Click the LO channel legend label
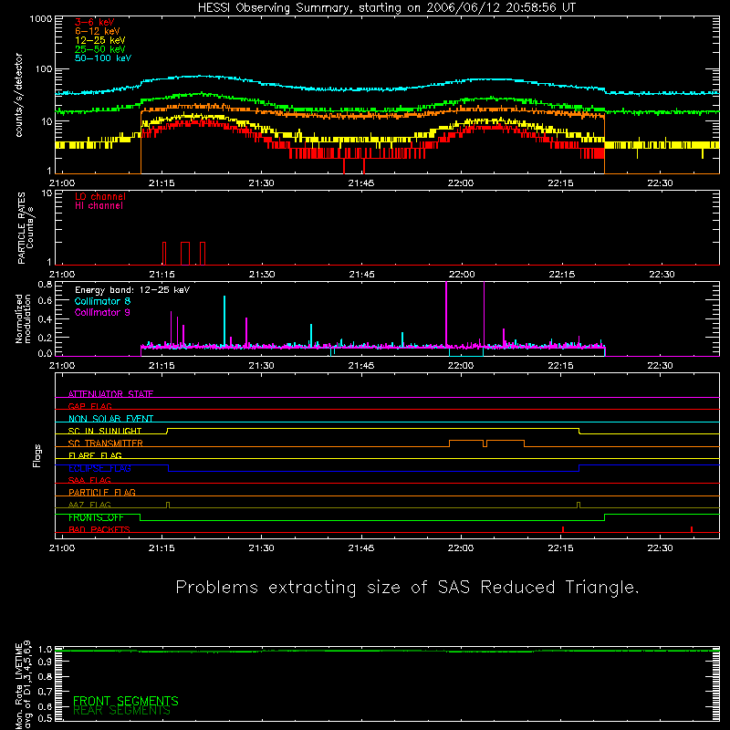The width and height of the screenshot is (730, 730). (100, 196)
